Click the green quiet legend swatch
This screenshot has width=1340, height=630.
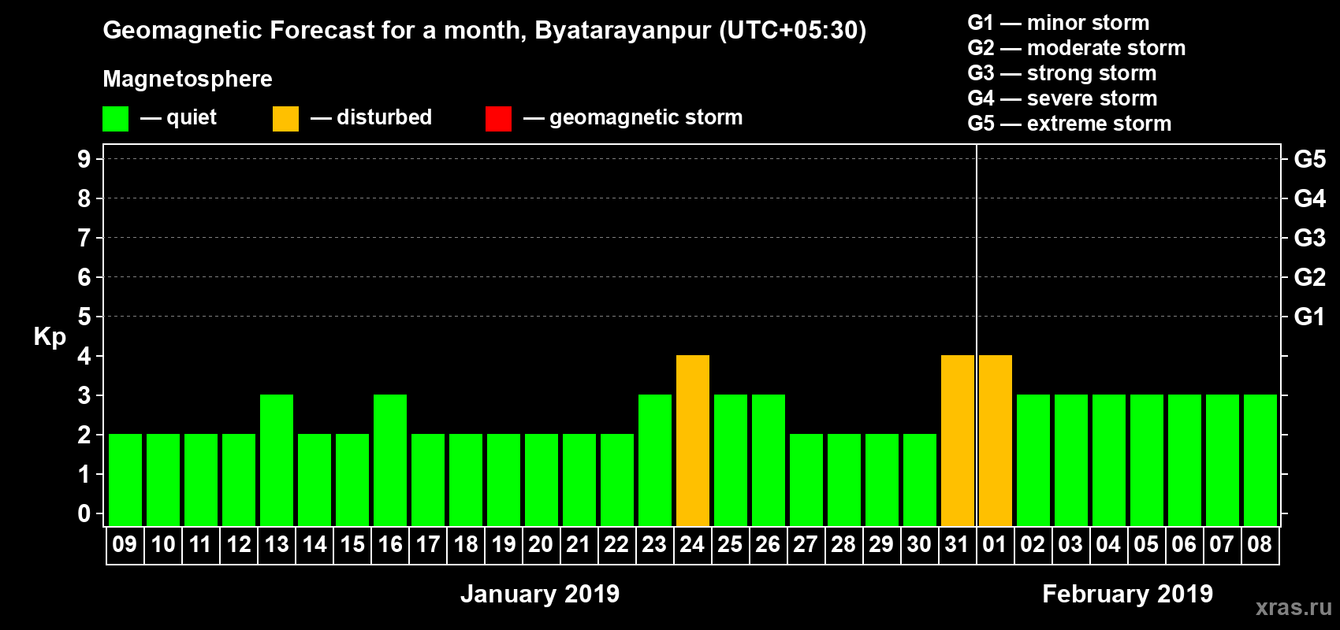coord(115,119)
